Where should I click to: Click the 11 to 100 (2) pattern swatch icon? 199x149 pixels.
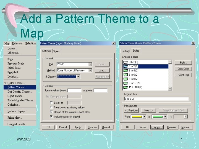click(x=125, y=87)
